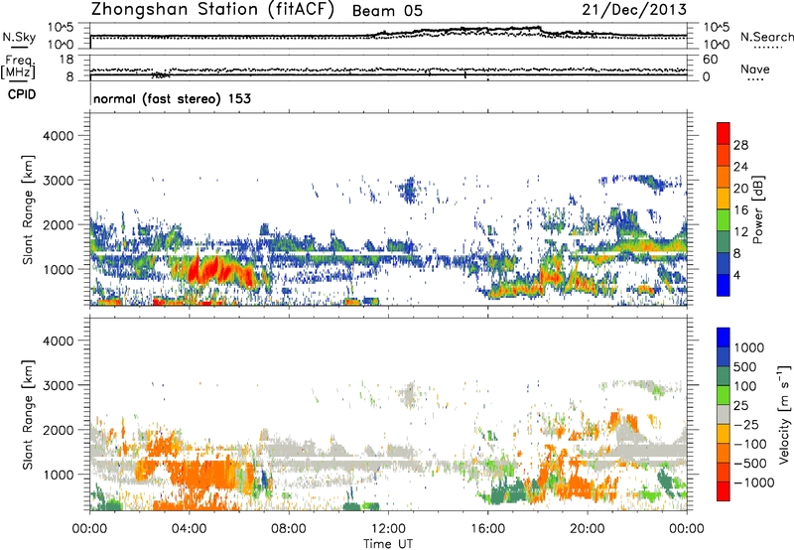Click Slant Range [km] label of velocity panel
Viewport: 794px width, 550px height.
[28, 415]
